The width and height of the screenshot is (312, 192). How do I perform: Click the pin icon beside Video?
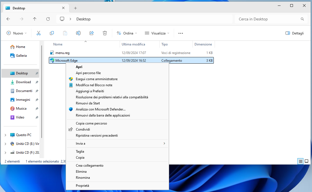pyautogui.click(x=37, y=117)
